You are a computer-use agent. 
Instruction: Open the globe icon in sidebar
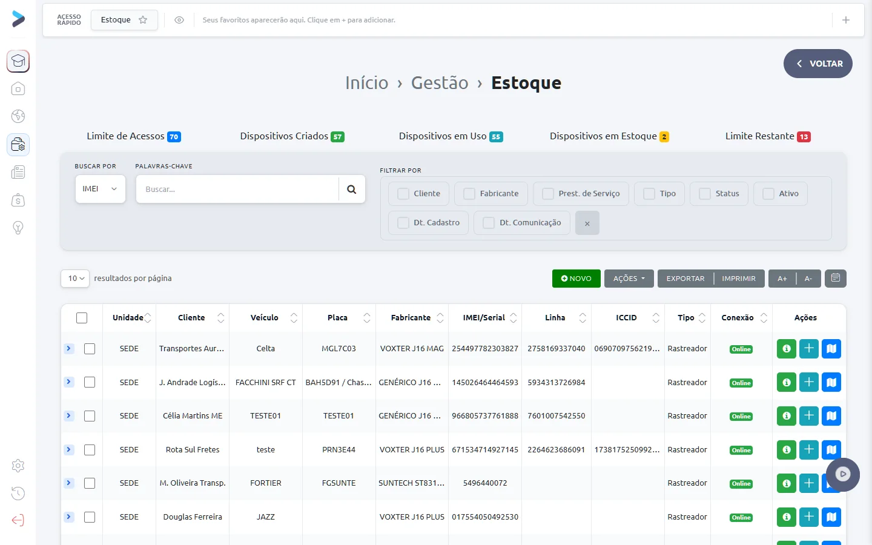point(18,116)
